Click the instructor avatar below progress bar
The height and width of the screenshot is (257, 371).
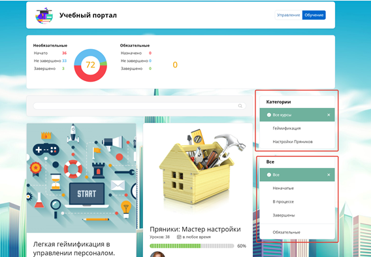pos(157,254)
